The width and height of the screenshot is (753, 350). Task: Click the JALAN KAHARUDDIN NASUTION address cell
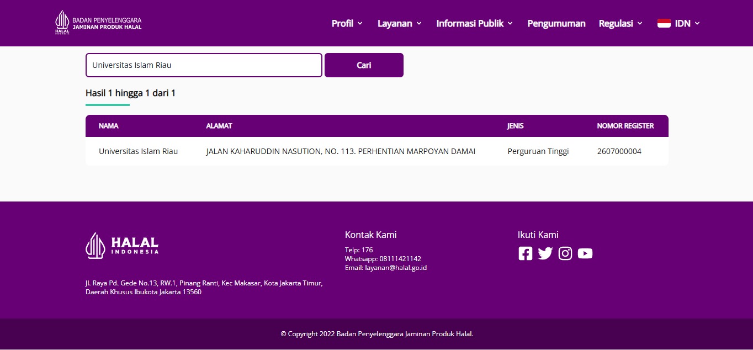coord(341,151)
